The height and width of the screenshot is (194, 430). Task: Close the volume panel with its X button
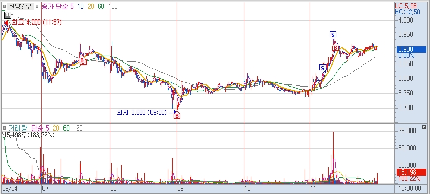coord(424,127)
